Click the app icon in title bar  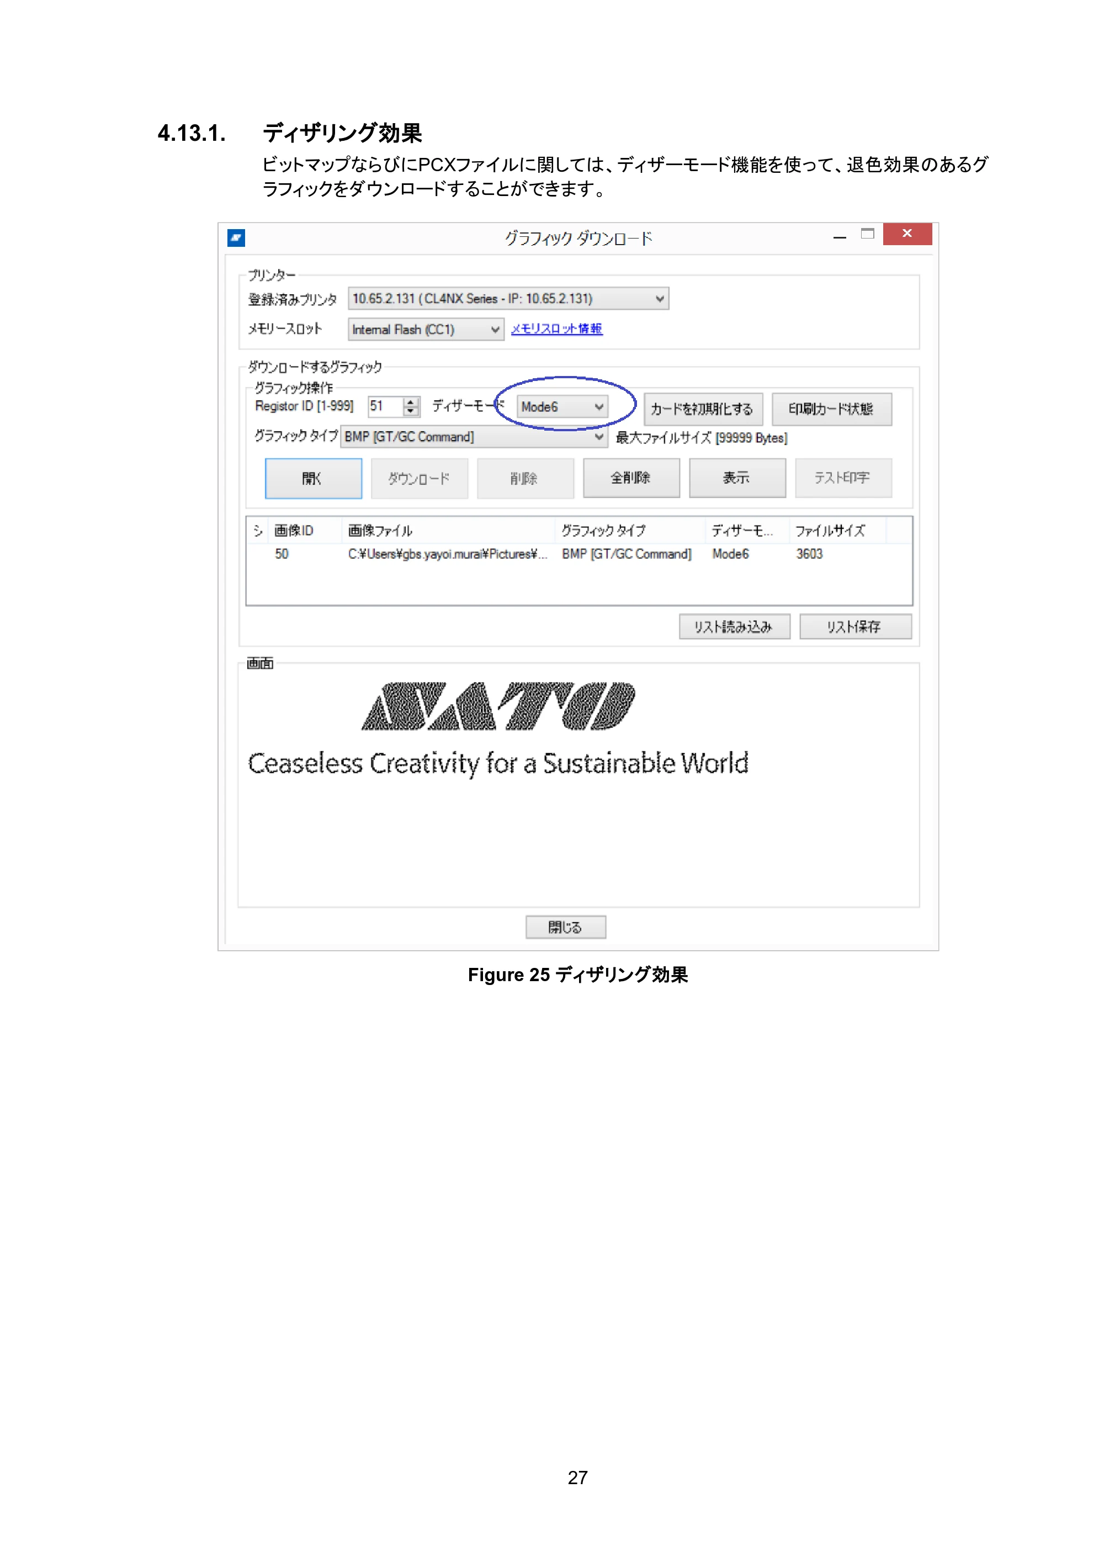click(x=236, y=237)
